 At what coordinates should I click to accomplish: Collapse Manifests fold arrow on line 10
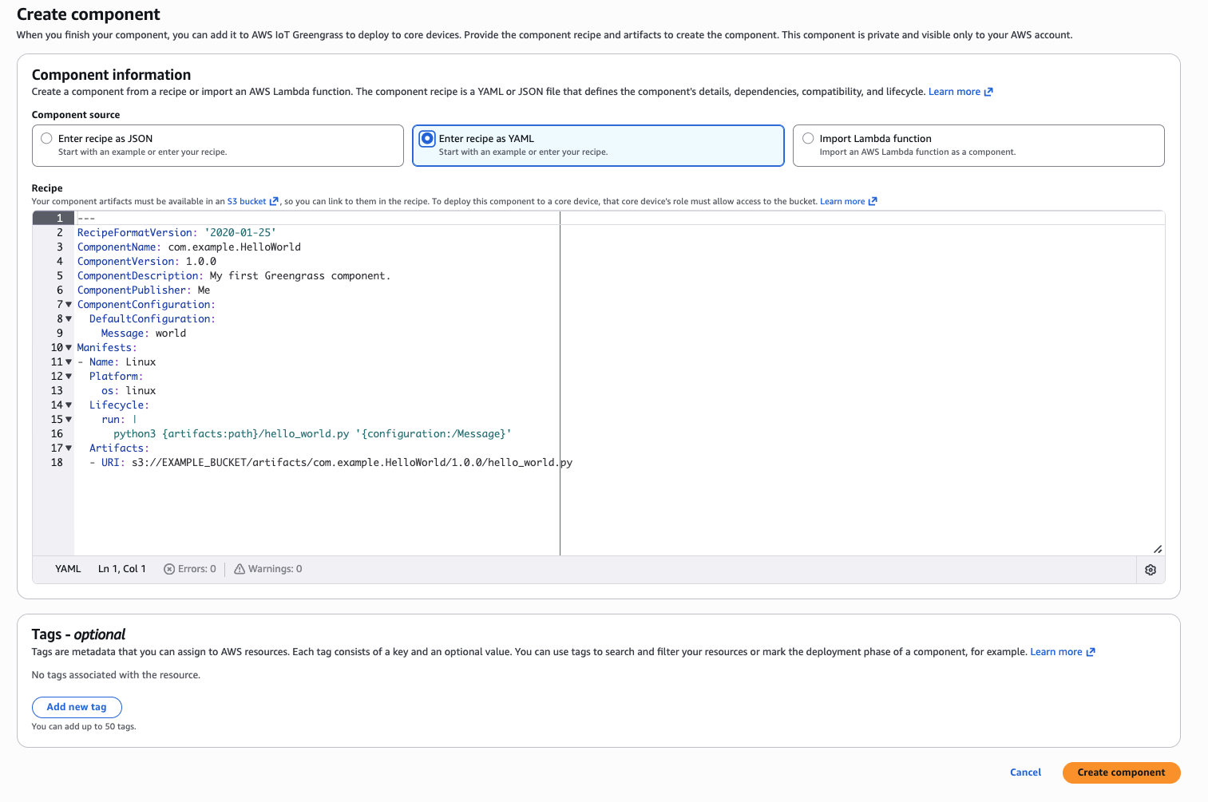tap(69, 347)
